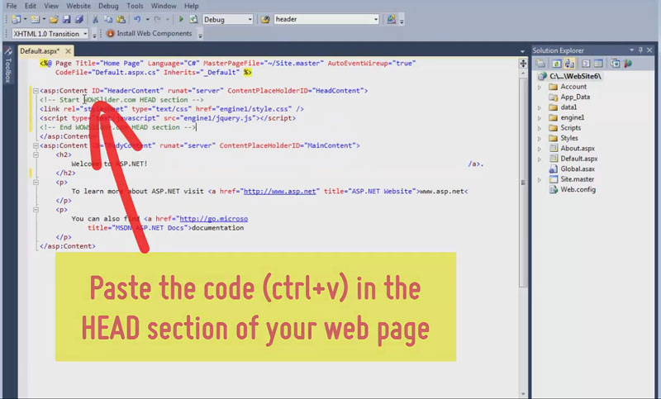Click the Open File folder icon
Screen dimensions: 661x399
[x=54, y=19]
